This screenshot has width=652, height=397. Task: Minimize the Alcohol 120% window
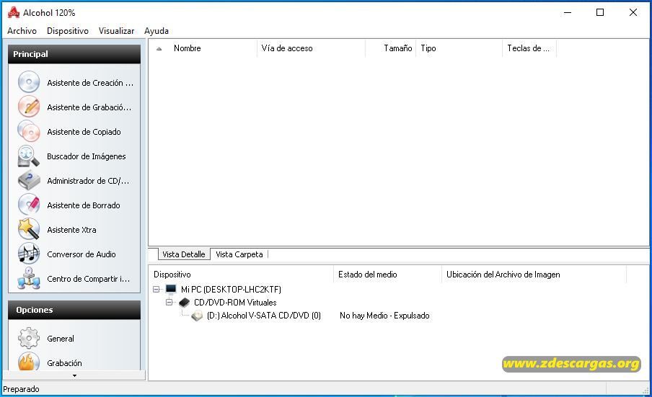click(568, 12)
